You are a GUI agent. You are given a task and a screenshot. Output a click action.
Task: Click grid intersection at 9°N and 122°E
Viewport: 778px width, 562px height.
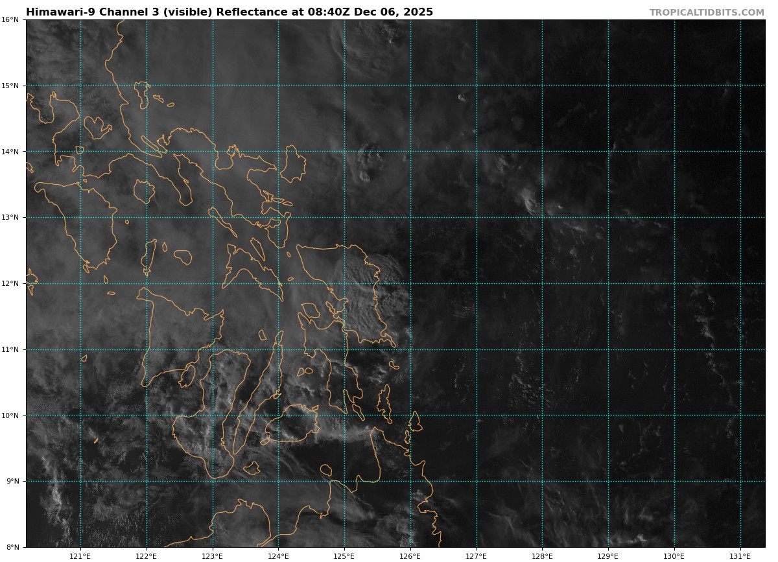tap(147, 481)
